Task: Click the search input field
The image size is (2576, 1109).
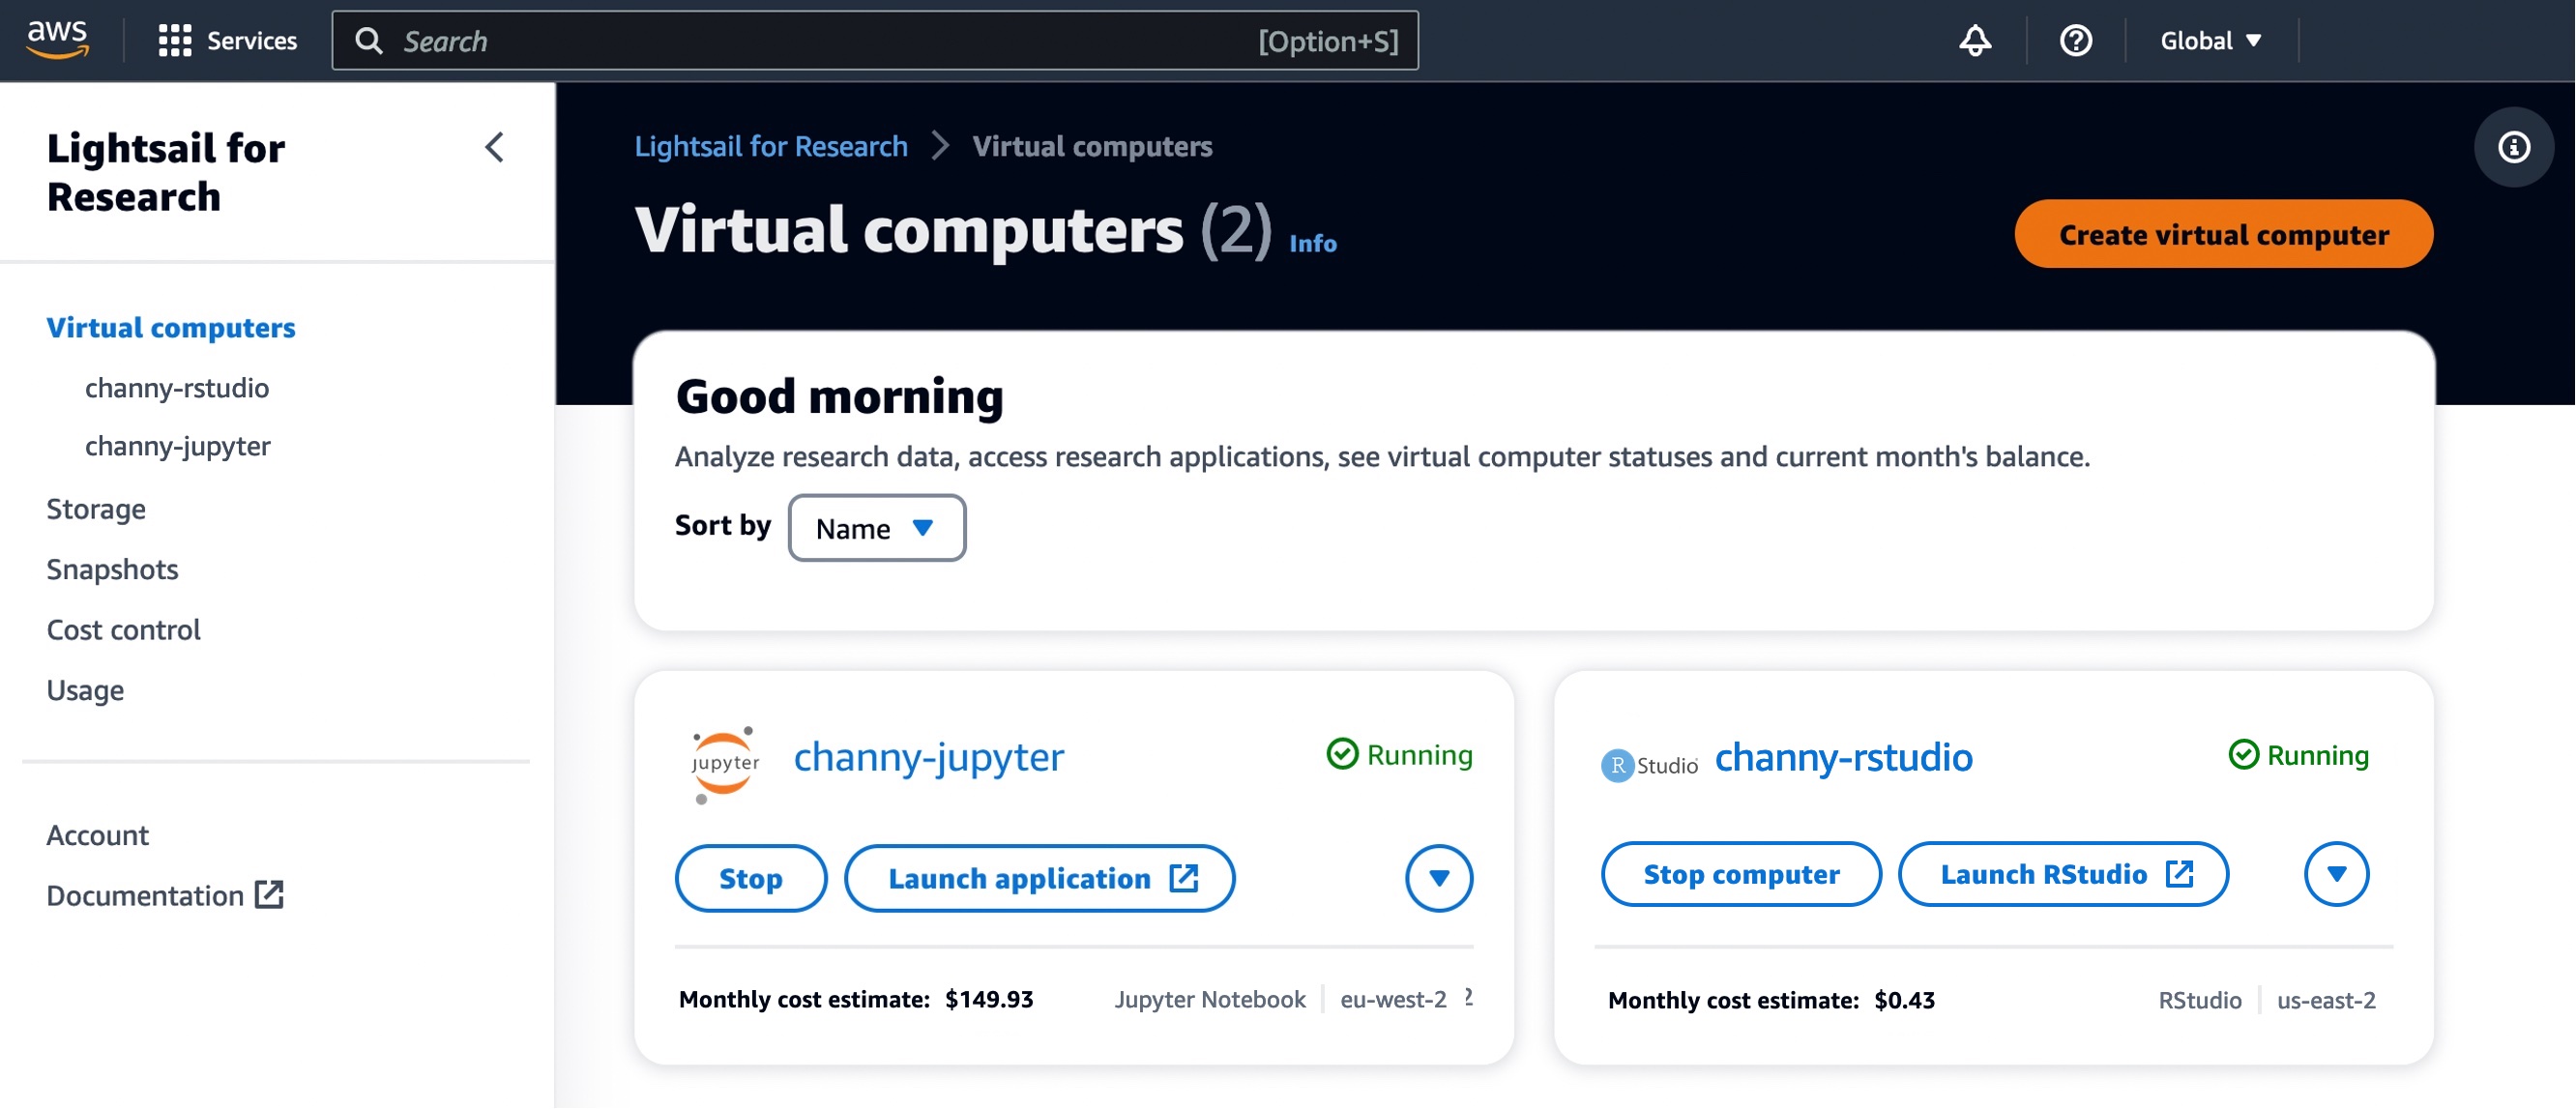Action: (x=879, y=40)
